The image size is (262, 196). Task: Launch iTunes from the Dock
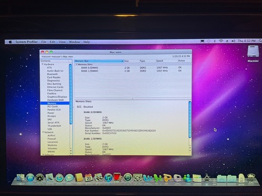coord(108,178)
